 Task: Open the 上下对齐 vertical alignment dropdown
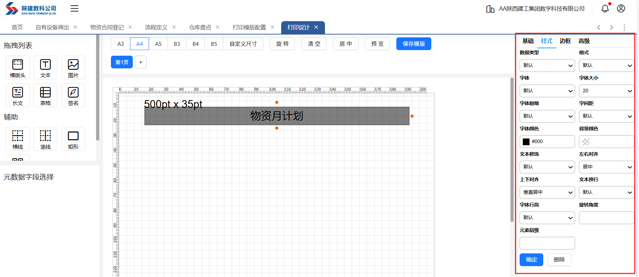coord(547,192)
